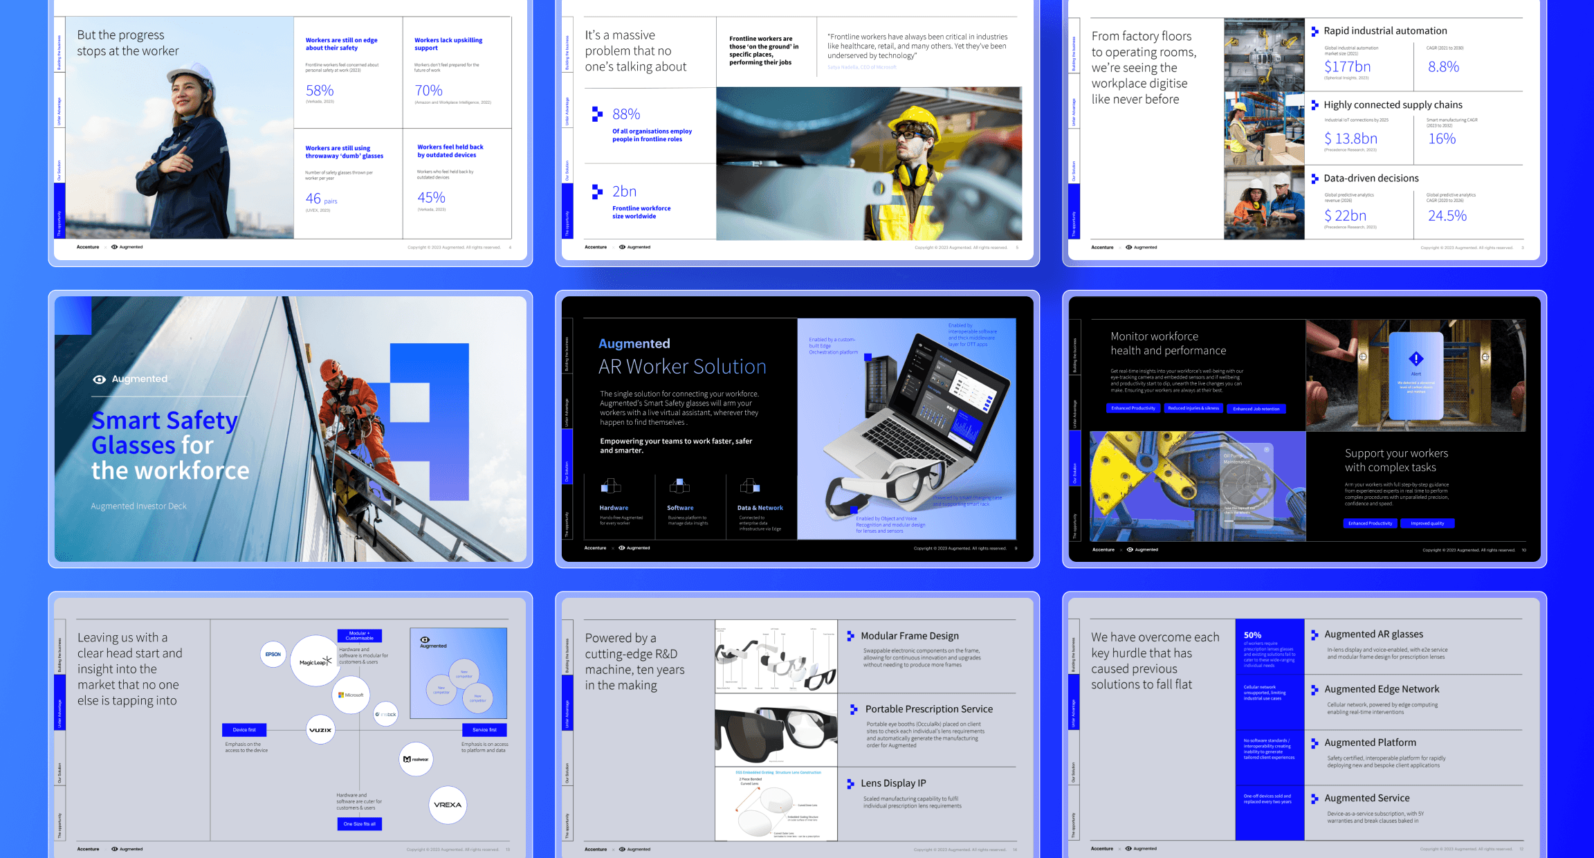Open the Smart Safety Glasses cover slide
The width and height of the screenshot is (1594, 858).
291,429
